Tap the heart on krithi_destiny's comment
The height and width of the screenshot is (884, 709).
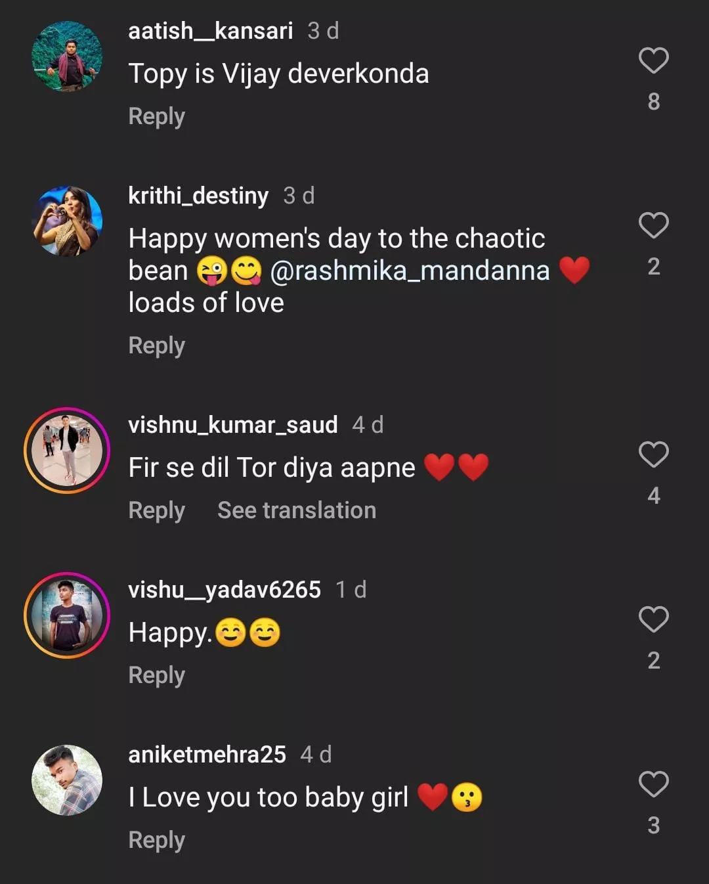653,225
